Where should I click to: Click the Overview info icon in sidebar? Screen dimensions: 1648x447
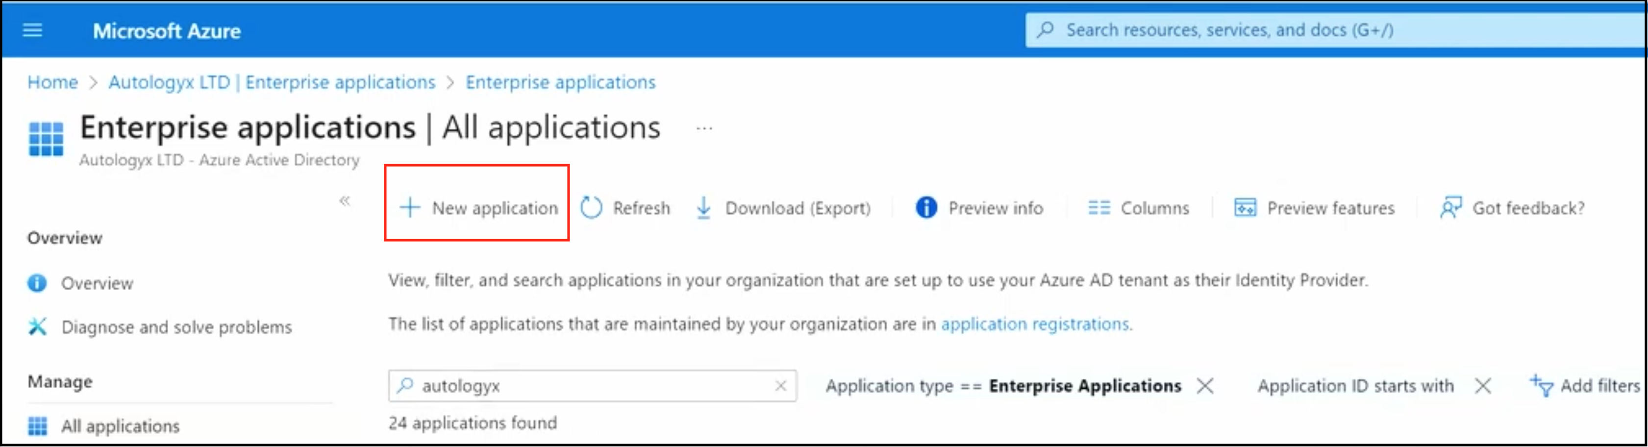[37, 283]
